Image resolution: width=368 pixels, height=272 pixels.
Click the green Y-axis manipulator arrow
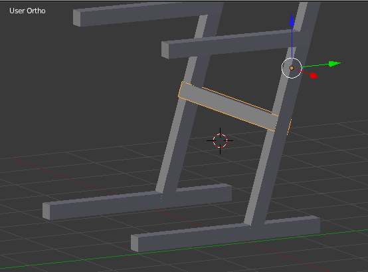click(x=334, y=64)
